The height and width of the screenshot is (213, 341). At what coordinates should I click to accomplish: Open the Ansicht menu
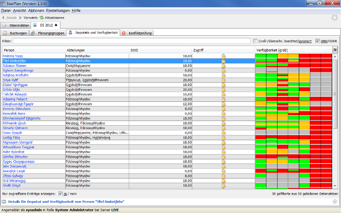click(19, 10)
